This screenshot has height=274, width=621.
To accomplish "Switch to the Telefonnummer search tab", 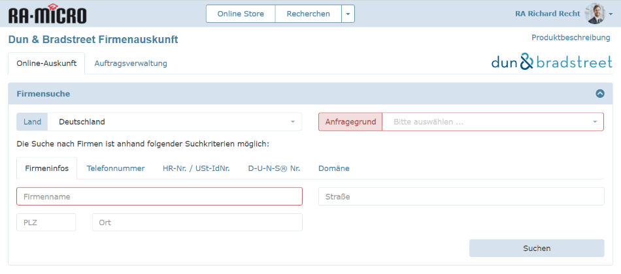I will click(x=116, y=168).
